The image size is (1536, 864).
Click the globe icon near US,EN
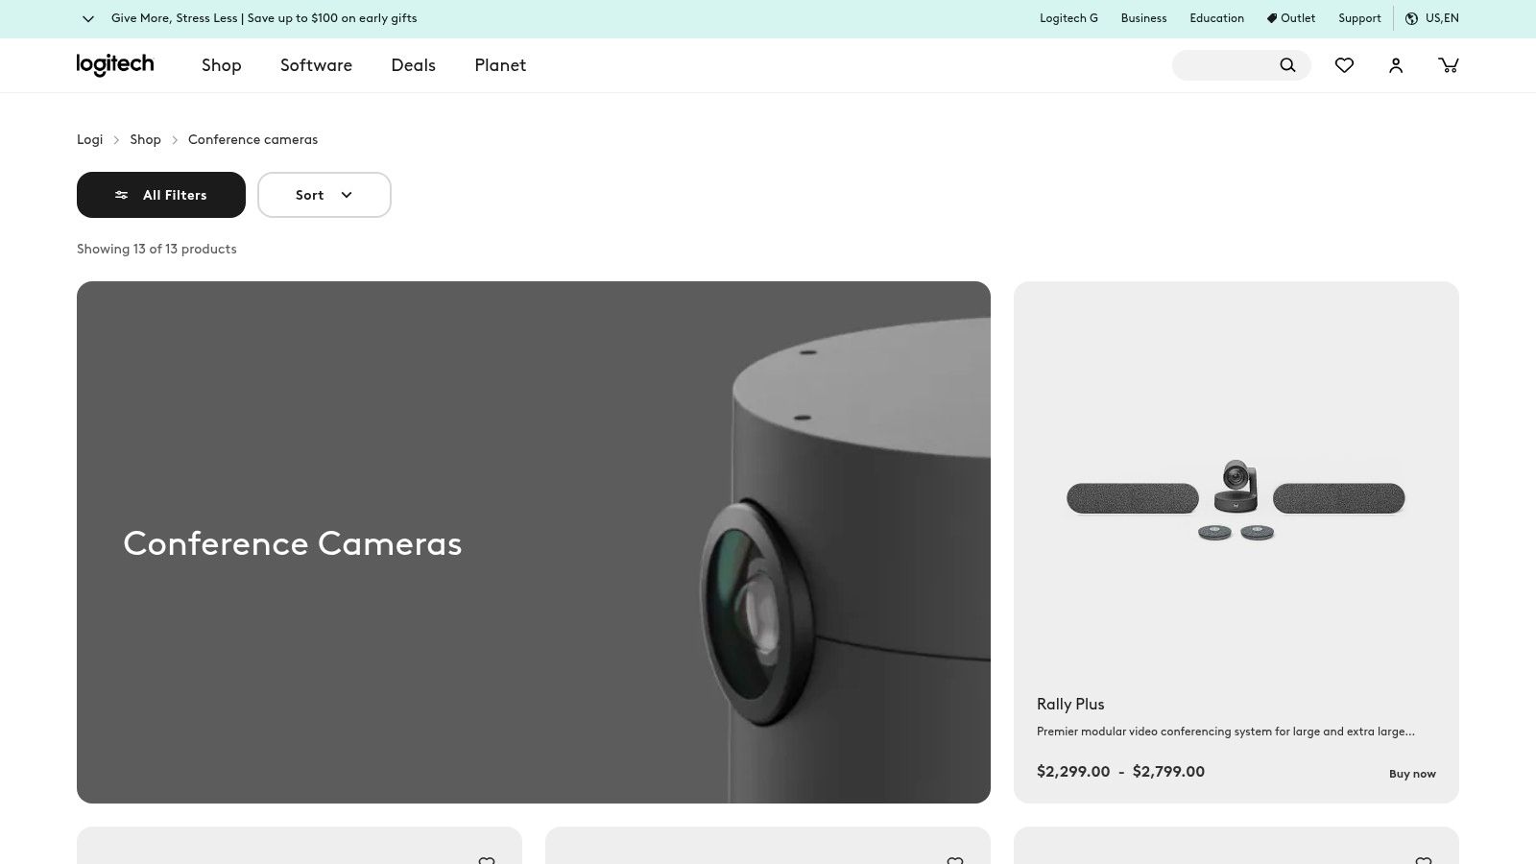(x=1411, y=18)
